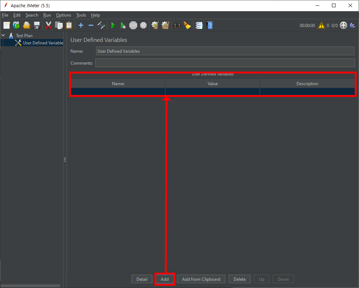The width and height of the screenshot is (359, 288).
Task: Click the Clear results broom icon
Action: (x=155, y=25)
